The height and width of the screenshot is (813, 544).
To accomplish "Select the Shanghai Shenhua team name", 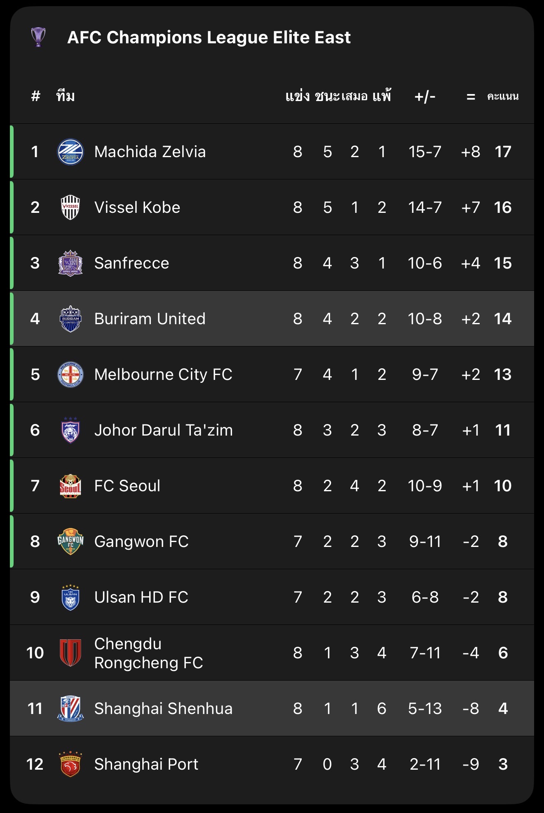I will (x=163, y=709).
